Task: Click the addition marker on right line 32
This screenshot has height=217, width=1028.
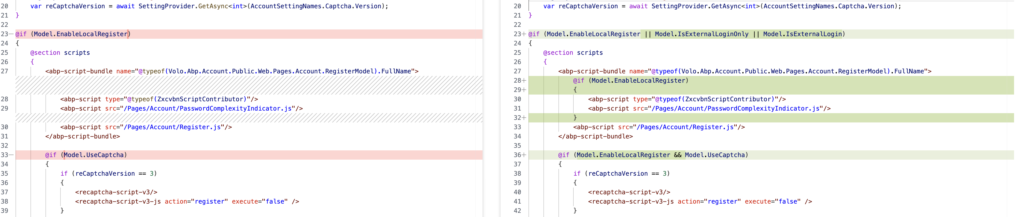Action: 524,118
